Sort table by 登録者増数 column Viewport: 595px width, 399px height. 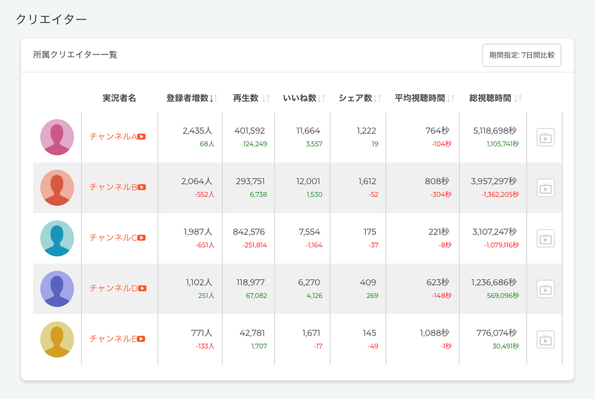tap(192, 98)
